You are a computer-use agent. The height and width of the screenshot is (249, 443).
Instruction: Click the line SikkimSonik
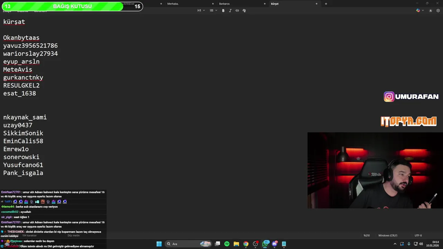(x=23, y=133)
